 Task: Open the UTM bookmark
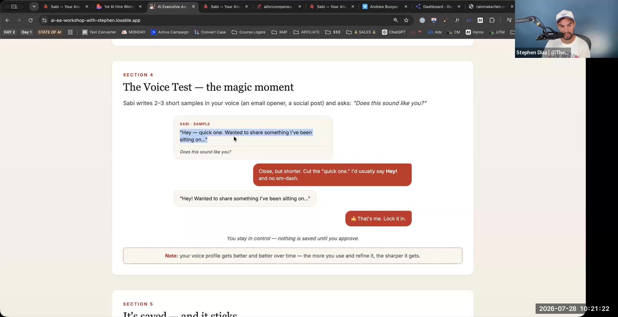[497, 32]
